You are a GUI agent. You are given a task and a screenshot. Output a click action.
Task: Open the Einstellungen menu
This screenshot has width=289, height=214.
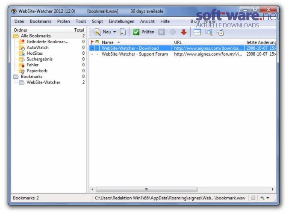(x=121, y=21)
